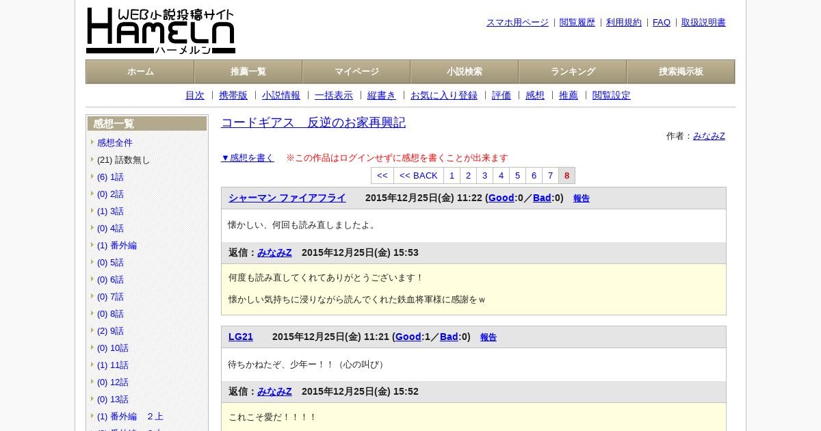821x431 pixels.
Task: Rate Good on シャーマン ファイアフライ's comment
Action: [x=501, y=198]
